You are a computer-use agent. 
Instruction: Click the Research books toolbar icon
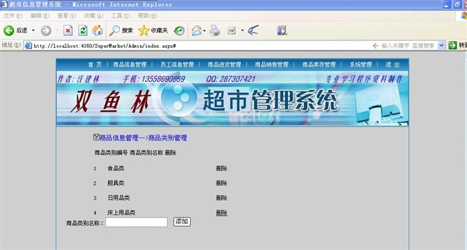point(282,31)
